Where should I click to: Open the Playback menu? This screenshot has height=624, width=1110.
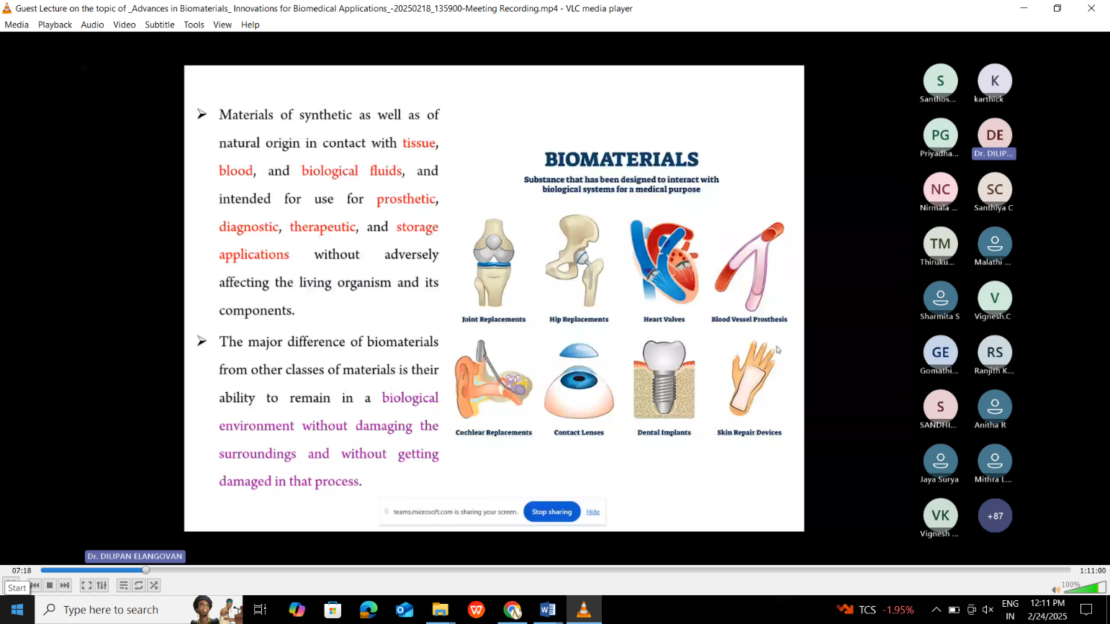[55, 24]
